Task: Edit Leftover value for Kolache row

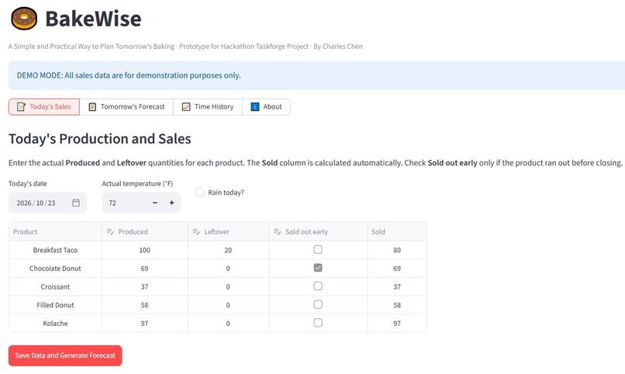Action: coord(229,324)
